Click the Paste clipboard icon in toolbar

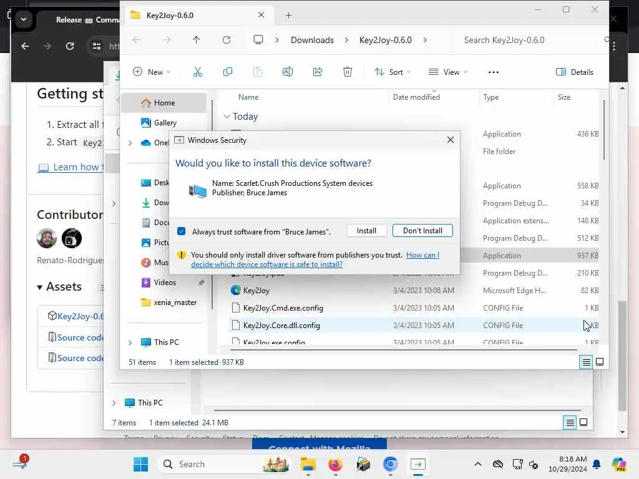click(x=258, y=72)
